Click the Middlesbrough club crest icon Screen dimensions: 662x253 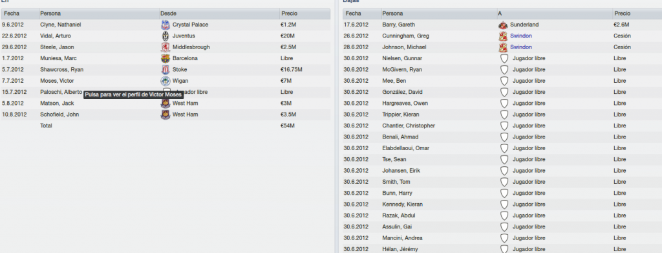click(165, 47)
